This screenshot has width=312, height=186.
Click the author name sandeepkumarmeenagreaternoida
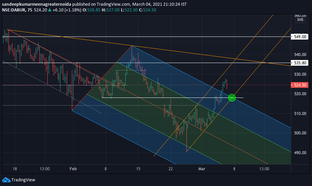pos(36,4)
